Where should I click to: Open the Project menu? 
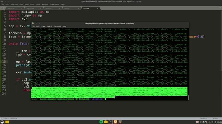pyautogui.click(x=45, y=4)
